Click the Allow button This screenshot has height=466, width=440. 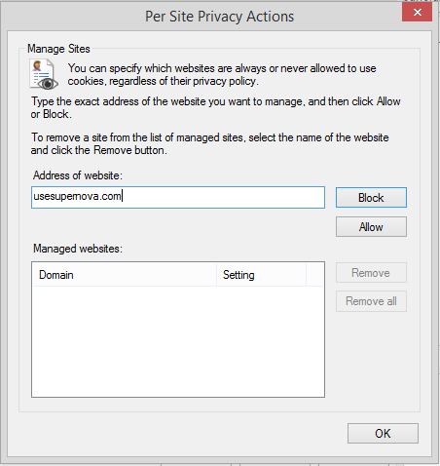pos(371,227)
